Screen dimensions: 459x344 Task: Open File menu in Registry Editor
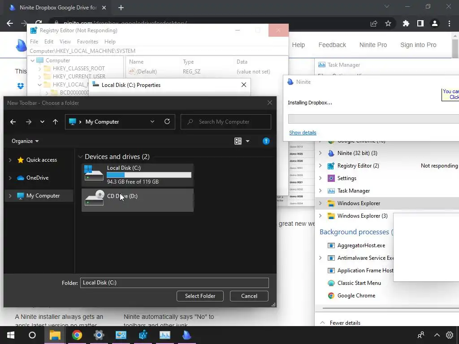(x=34, y=42)
